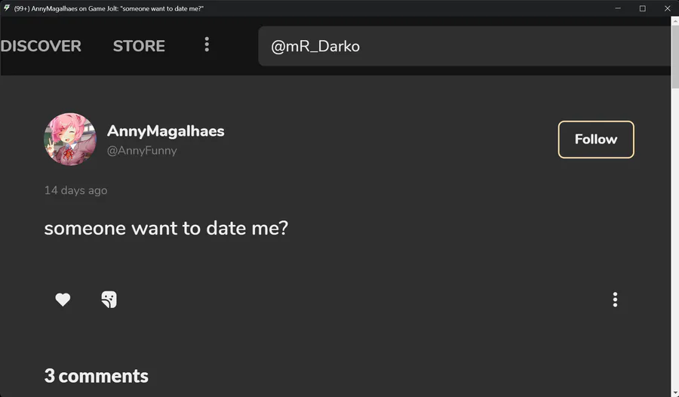Maximize the Game Jolt window
The width and height of the screenshot is (679, 397).
pyautogui.click(x=643, y=8)
